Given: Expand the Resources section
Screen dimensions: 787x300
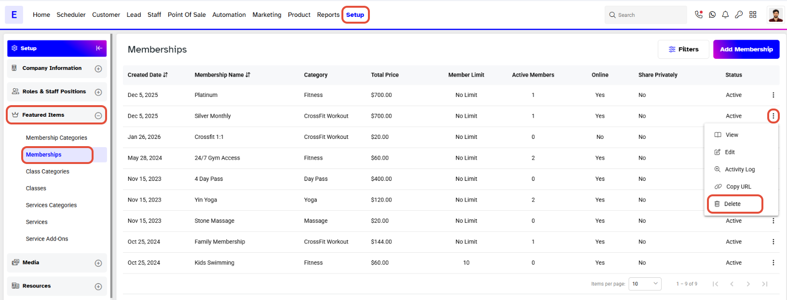Looking at the screenshot, I should click(98, 286).
